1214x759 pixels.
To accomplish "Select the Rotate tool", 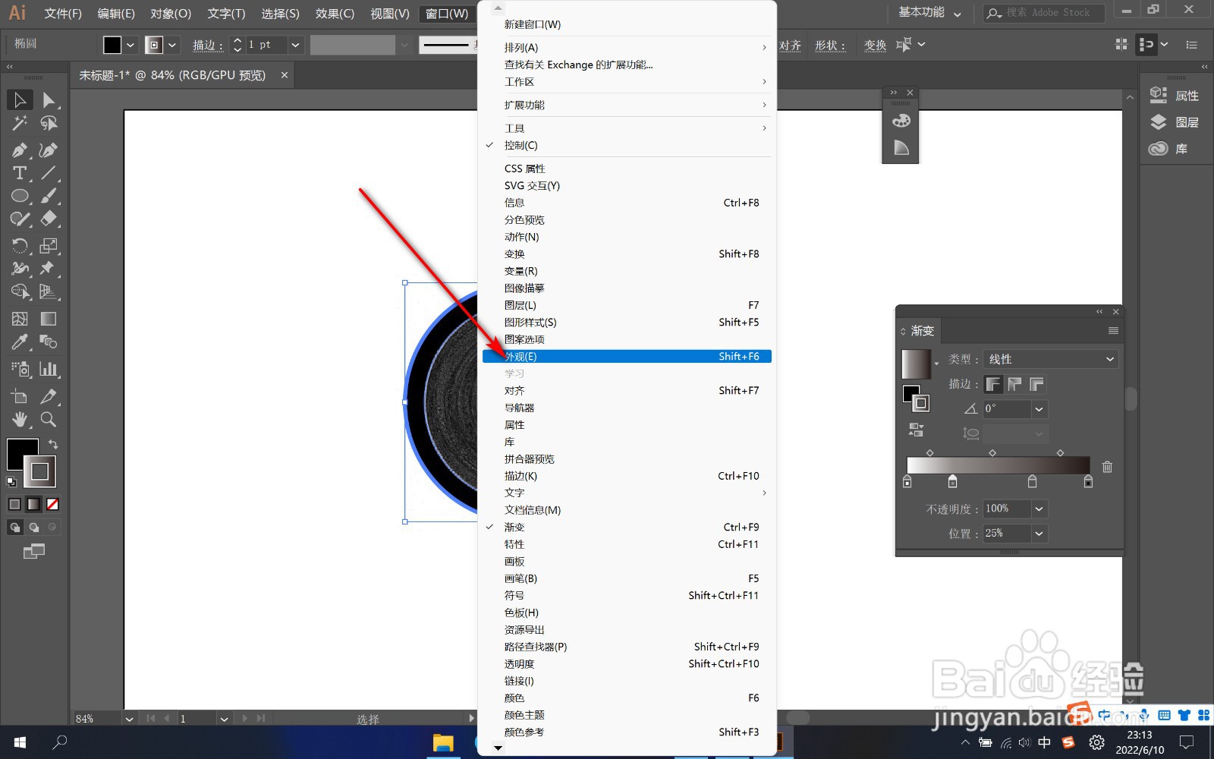I will pos(20,246).
